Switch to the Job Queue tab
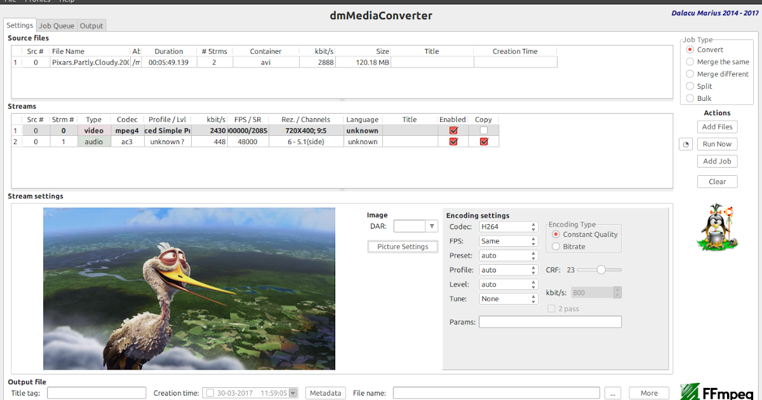The width and height of the screenshot is (762, 400). point(57,26)
